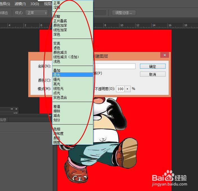
Task: Choose 颜色减淡 blend mode
Action: pyautogui.click(x=73, y=52)
